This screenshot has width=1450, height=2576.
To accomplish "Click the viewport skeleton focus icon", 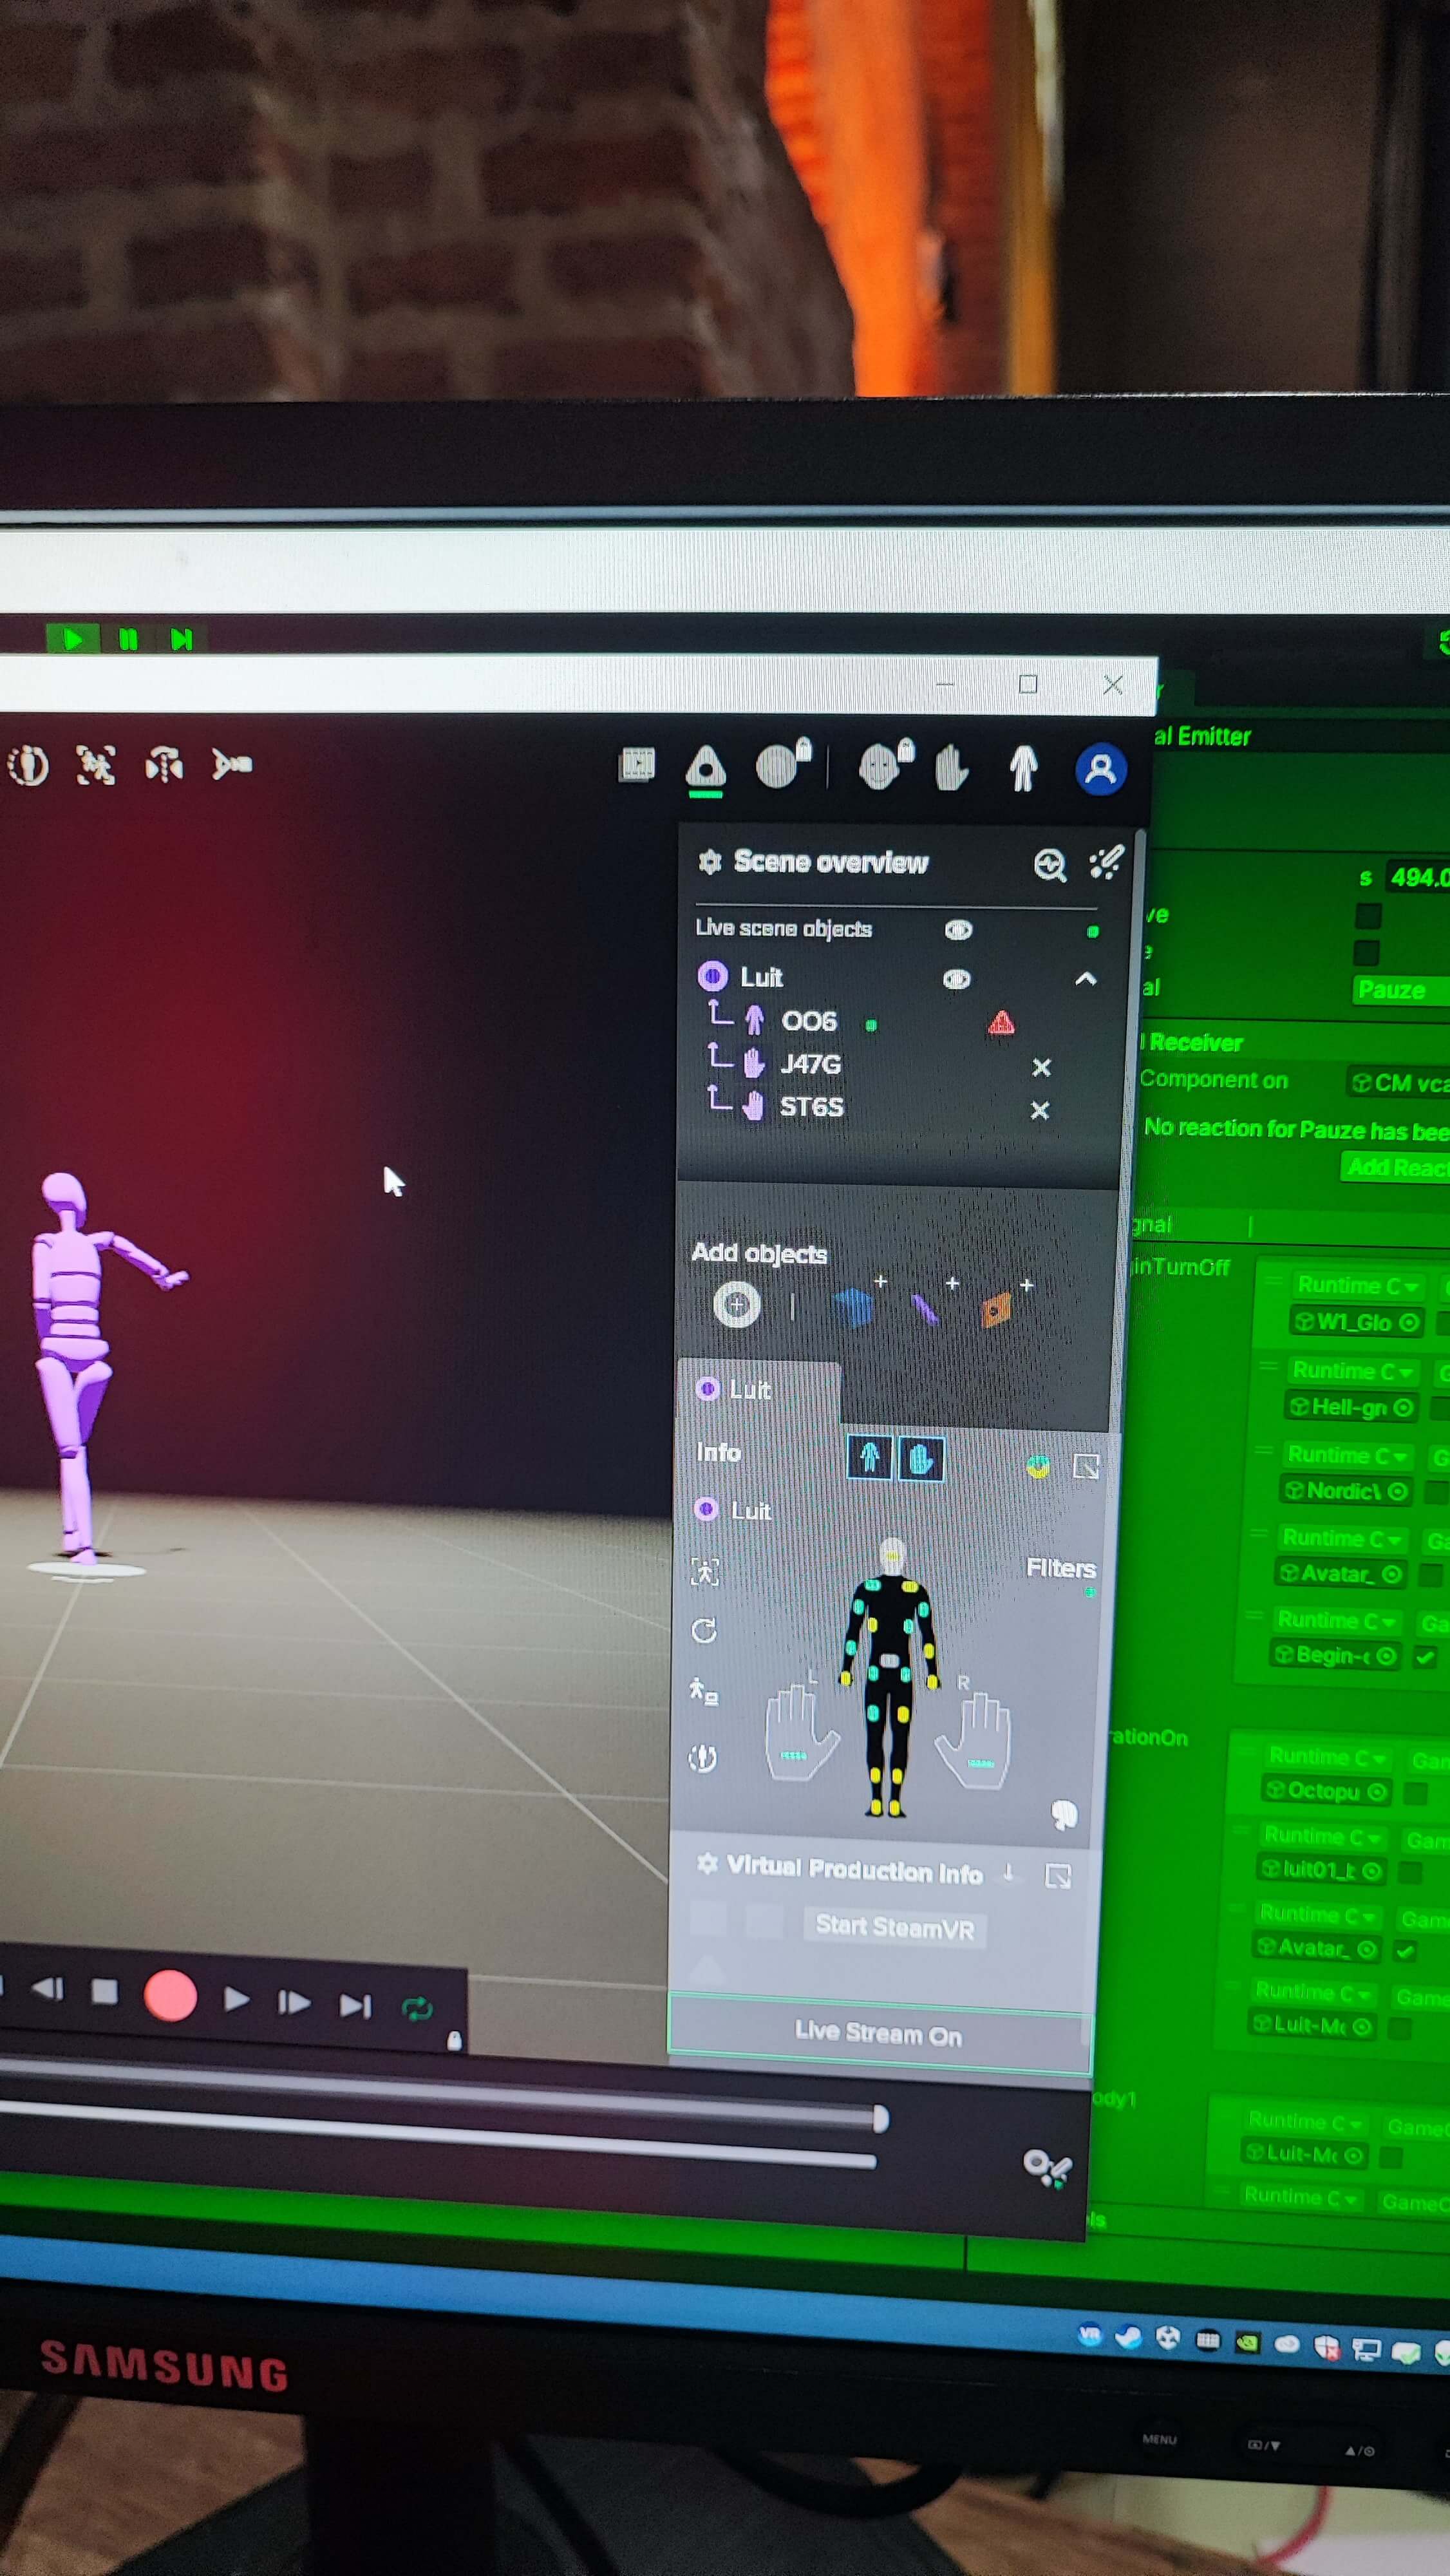I will pos(96,765).
